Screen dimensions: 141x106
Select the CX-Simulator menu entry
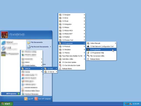[x=72, y=50]
